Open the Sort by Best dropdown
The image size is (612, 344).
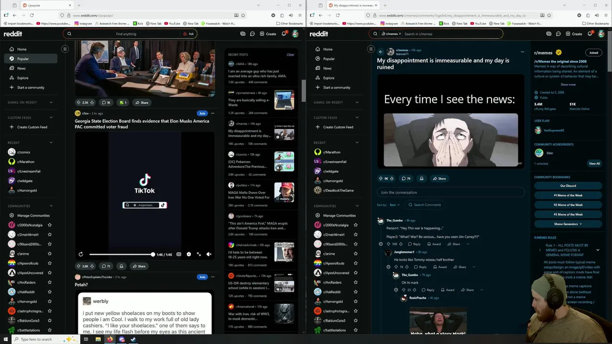coord(394,205)
